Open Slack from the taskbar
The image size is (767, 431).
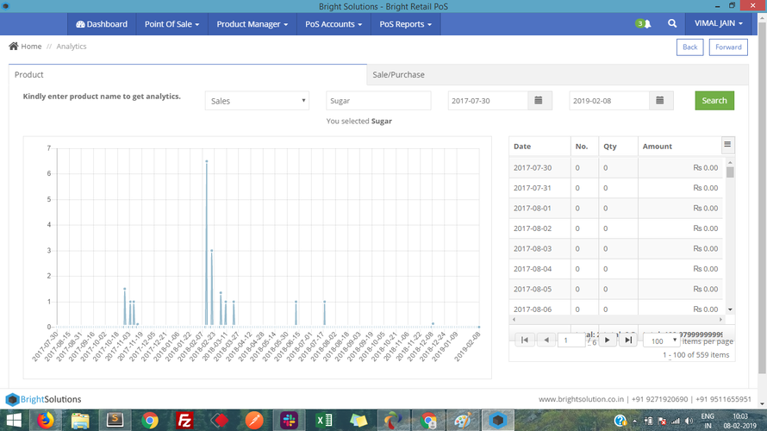pos(289,421)
